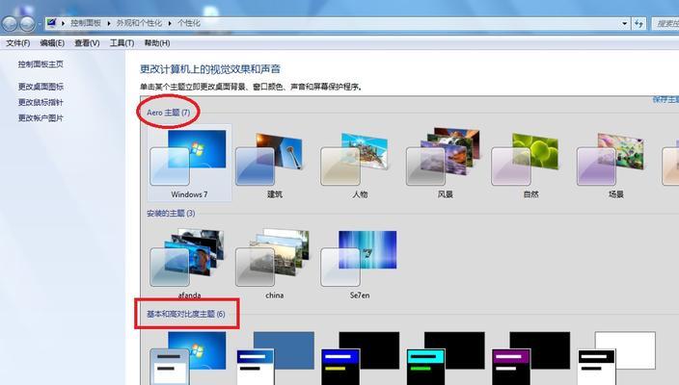This screenshot has width=679, height=385.
Task: Expand the arrow after 外观和个性化 breadcrumb
Action: click(170, 23)
